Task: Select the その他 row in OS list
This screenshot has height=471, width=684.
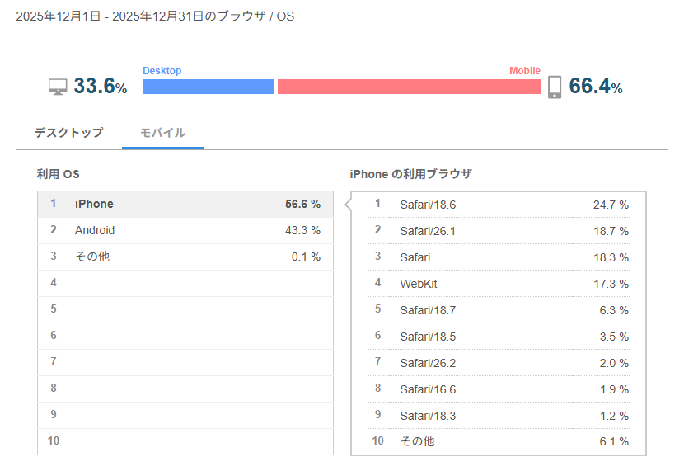Action: [185, 257]
